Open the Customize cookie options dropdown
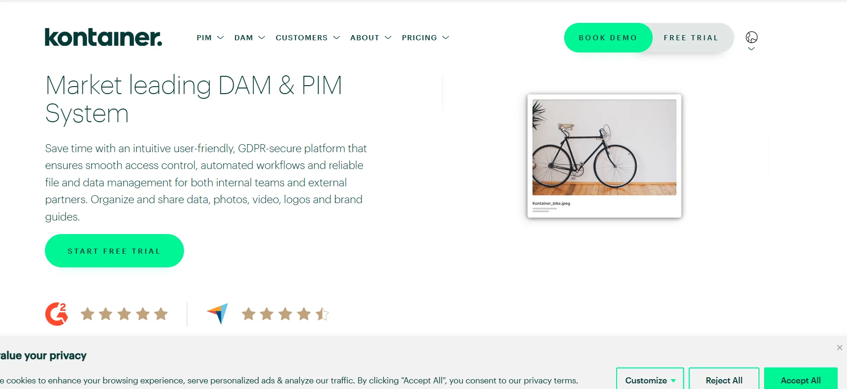 [650, 380]
